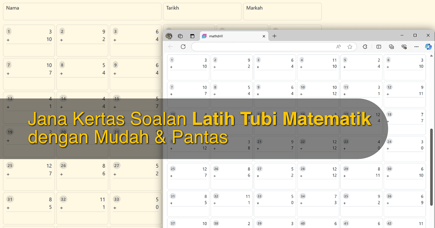
Task: Open the Collections icon
Action: [x=391, y=47]
